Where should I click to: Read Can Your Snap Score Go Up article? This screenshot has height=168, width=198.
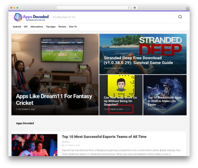tap(120, 101)
